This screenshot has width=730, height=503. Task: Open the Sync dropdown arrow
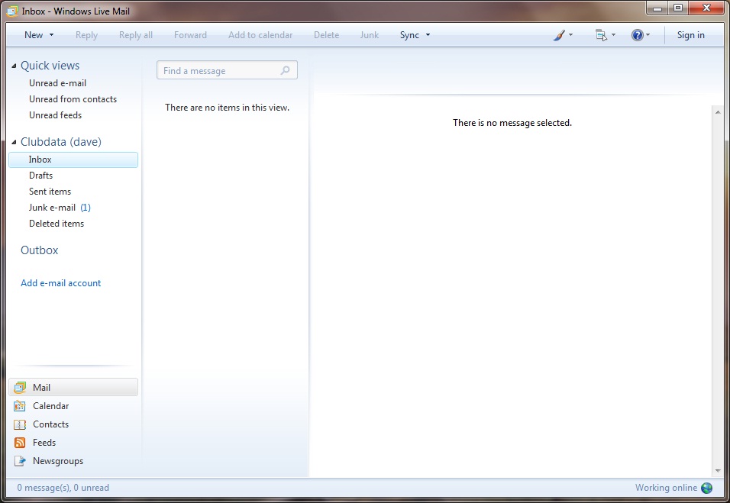tap(428, 35)
